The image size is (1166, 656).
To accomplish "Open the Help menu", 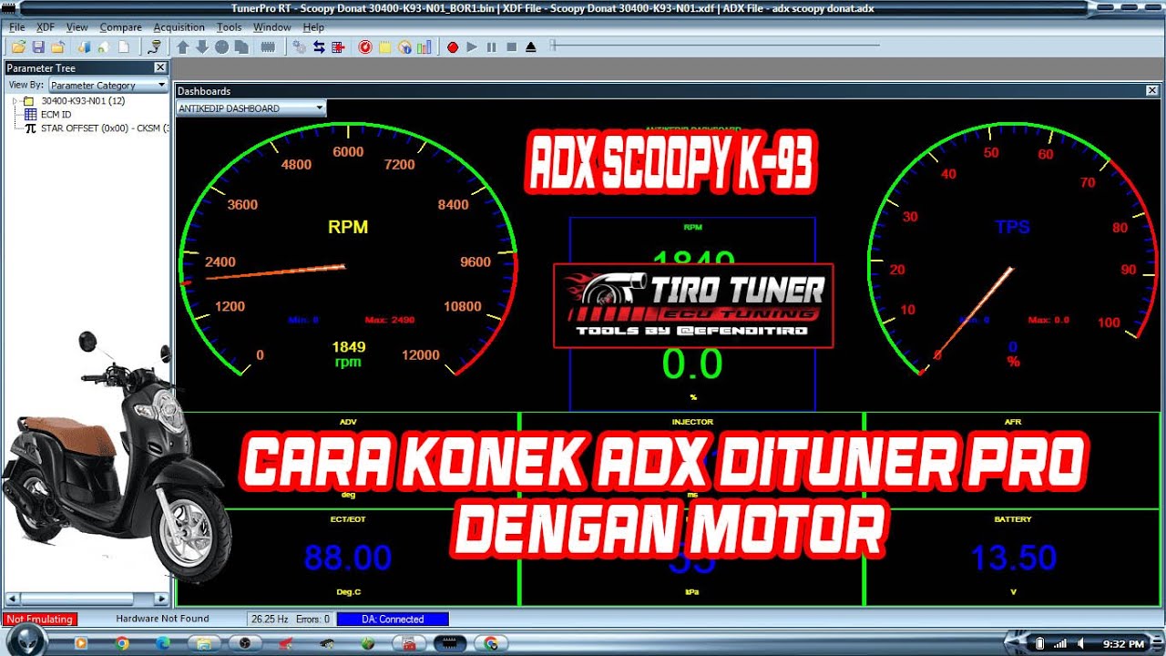I will tap(313, 27).
